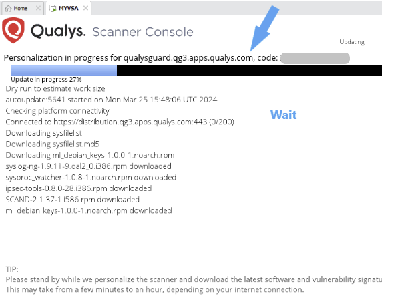414x298 pixels.
Task: Click 'syslog-ng-1.9.11-9' downloaded line
Action: tap(88, 166)
